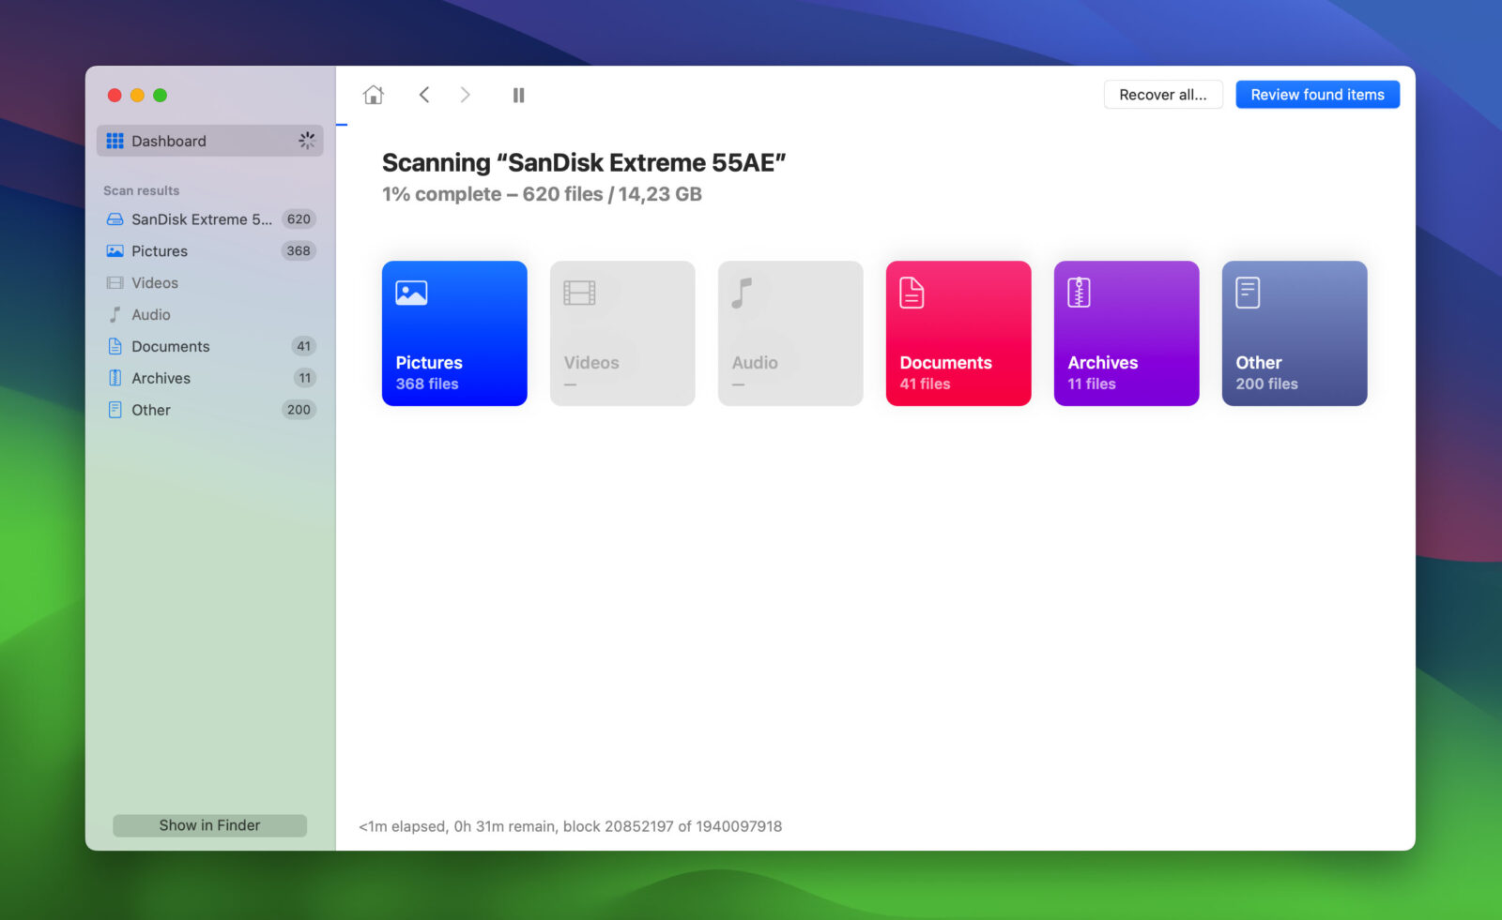Navigate back with the left arrow

pos(424,95)
